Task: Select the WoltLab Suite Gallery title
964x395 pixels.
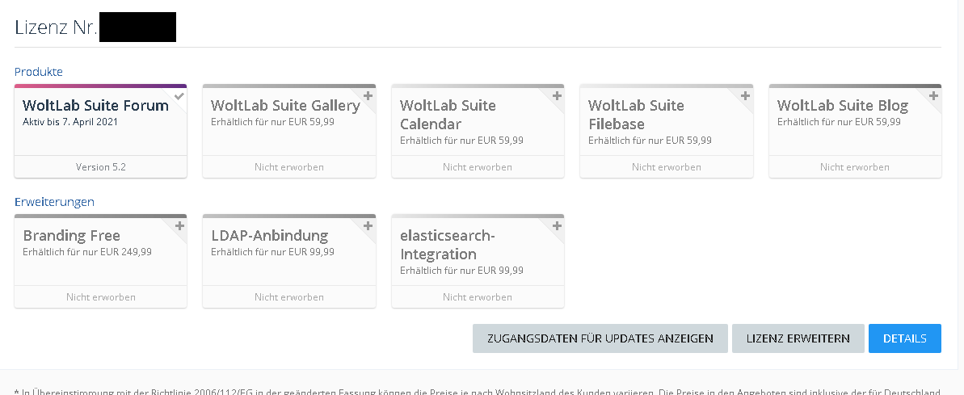Action: coord(284,106)
